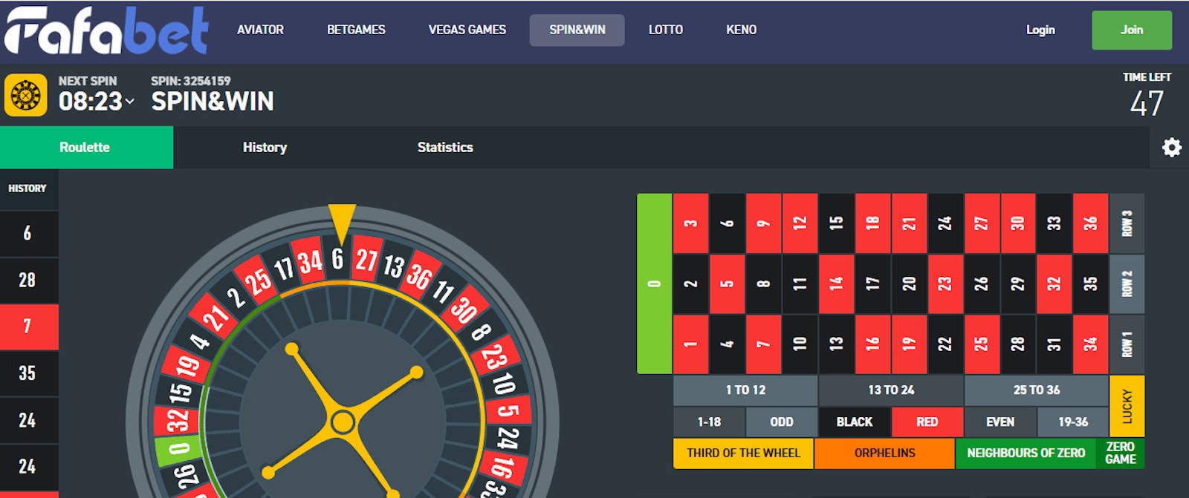Go to the Keno section

click(x=741, y=30)
